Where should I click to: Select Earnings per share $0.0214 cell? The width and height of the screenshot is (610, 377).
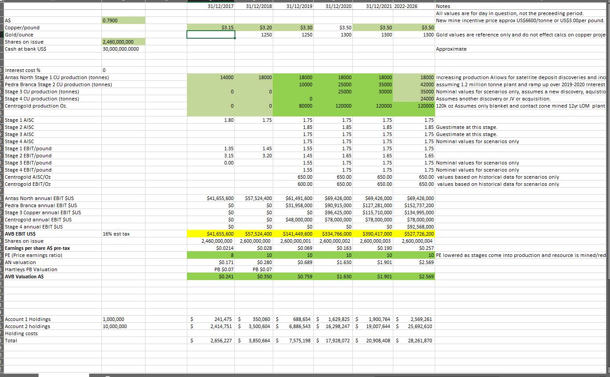(x=211, y=248)
